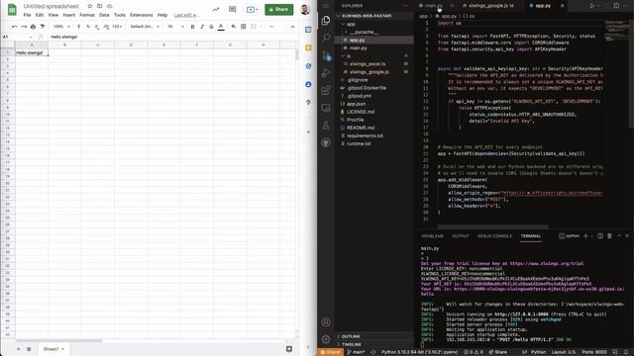The height and width of the screenshot is (356, 634).
Task: Toggle italic formatting in Sheets
Action: 202,27
